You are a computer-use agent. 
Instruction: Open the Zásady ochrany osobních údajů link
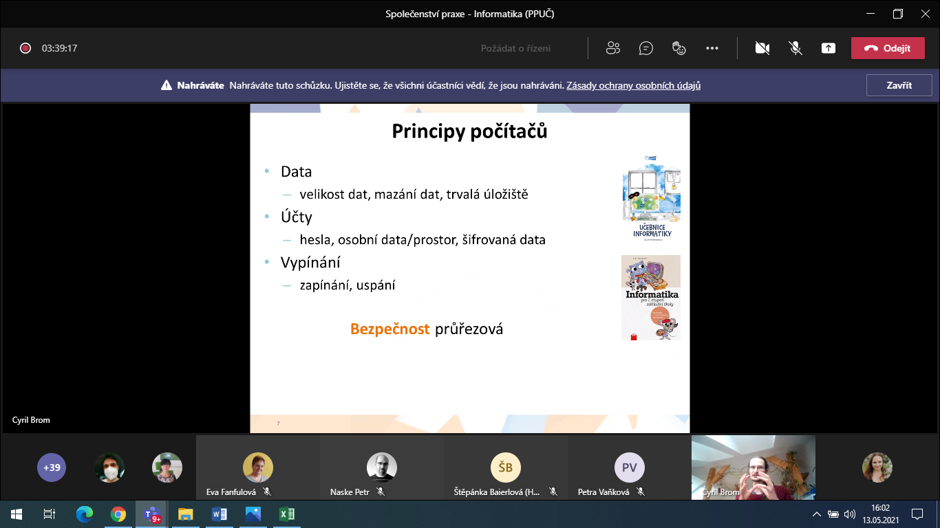point(634,86)
